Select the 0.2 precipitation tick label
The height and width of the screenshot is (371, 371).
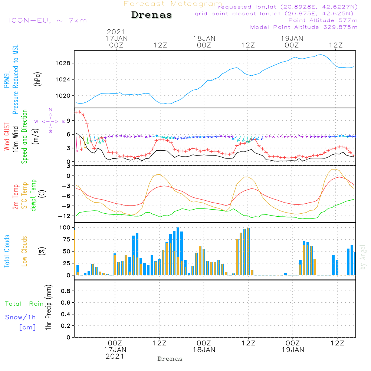click(66, 326)
